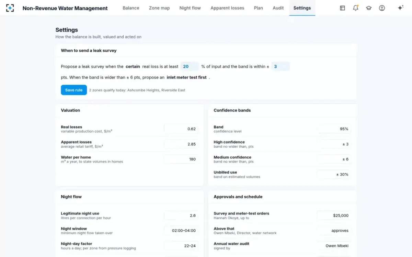The height and width of the screenshot is (257, 412).
Task: Edit Annual water audit signer Owen Mbeki
Action: (x=334, y=246)
